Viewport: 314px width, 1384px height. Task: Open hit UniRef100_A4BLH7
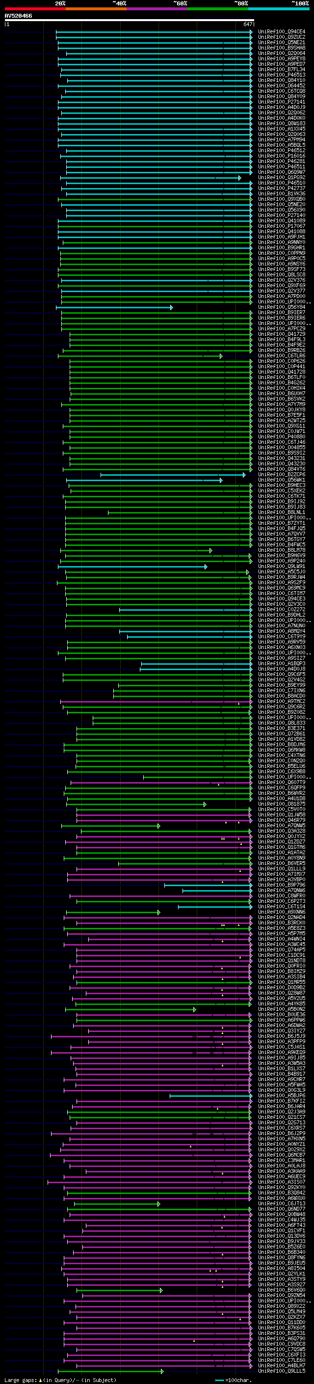coord(281,1365)
